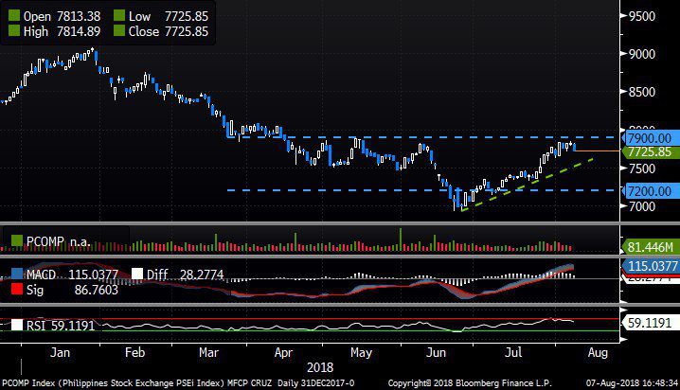The height and width of the screenshot is (390, 680).
Task: Click the PCOMP volume legend square
Action: 12,242
